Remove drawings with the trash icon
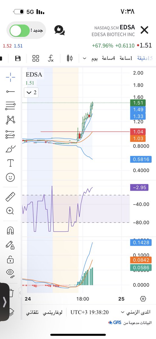156x339 pixels. pyautogui.click(x=11, y=292)
